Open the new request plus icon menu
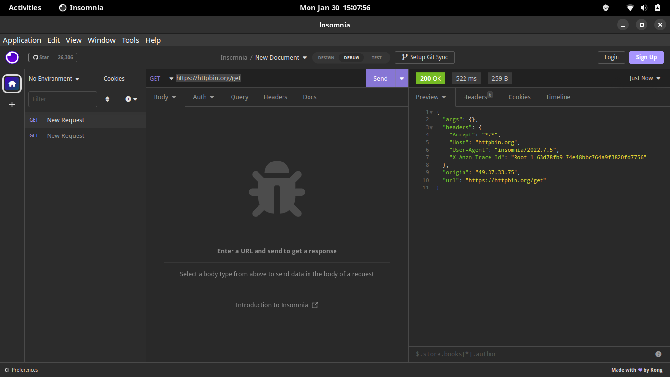 130,99
